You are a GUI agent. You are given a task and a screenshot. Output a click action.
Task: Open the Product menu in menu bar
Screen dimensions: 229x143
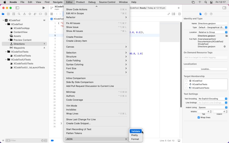[80, 2]
